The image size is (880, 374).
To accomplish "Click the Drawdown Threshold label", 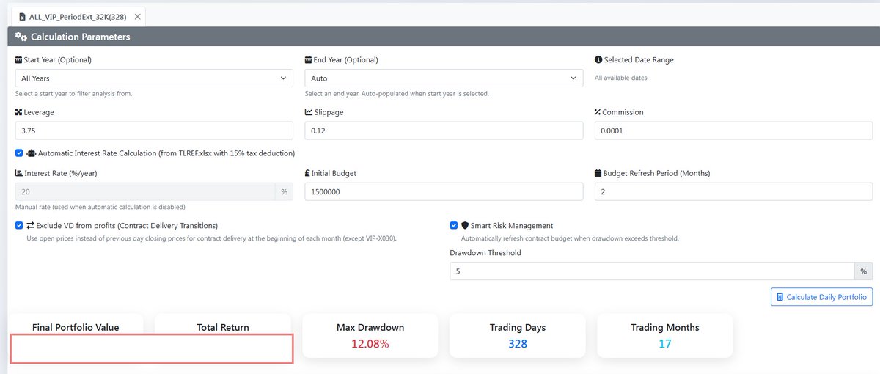I will coord(485,253).
